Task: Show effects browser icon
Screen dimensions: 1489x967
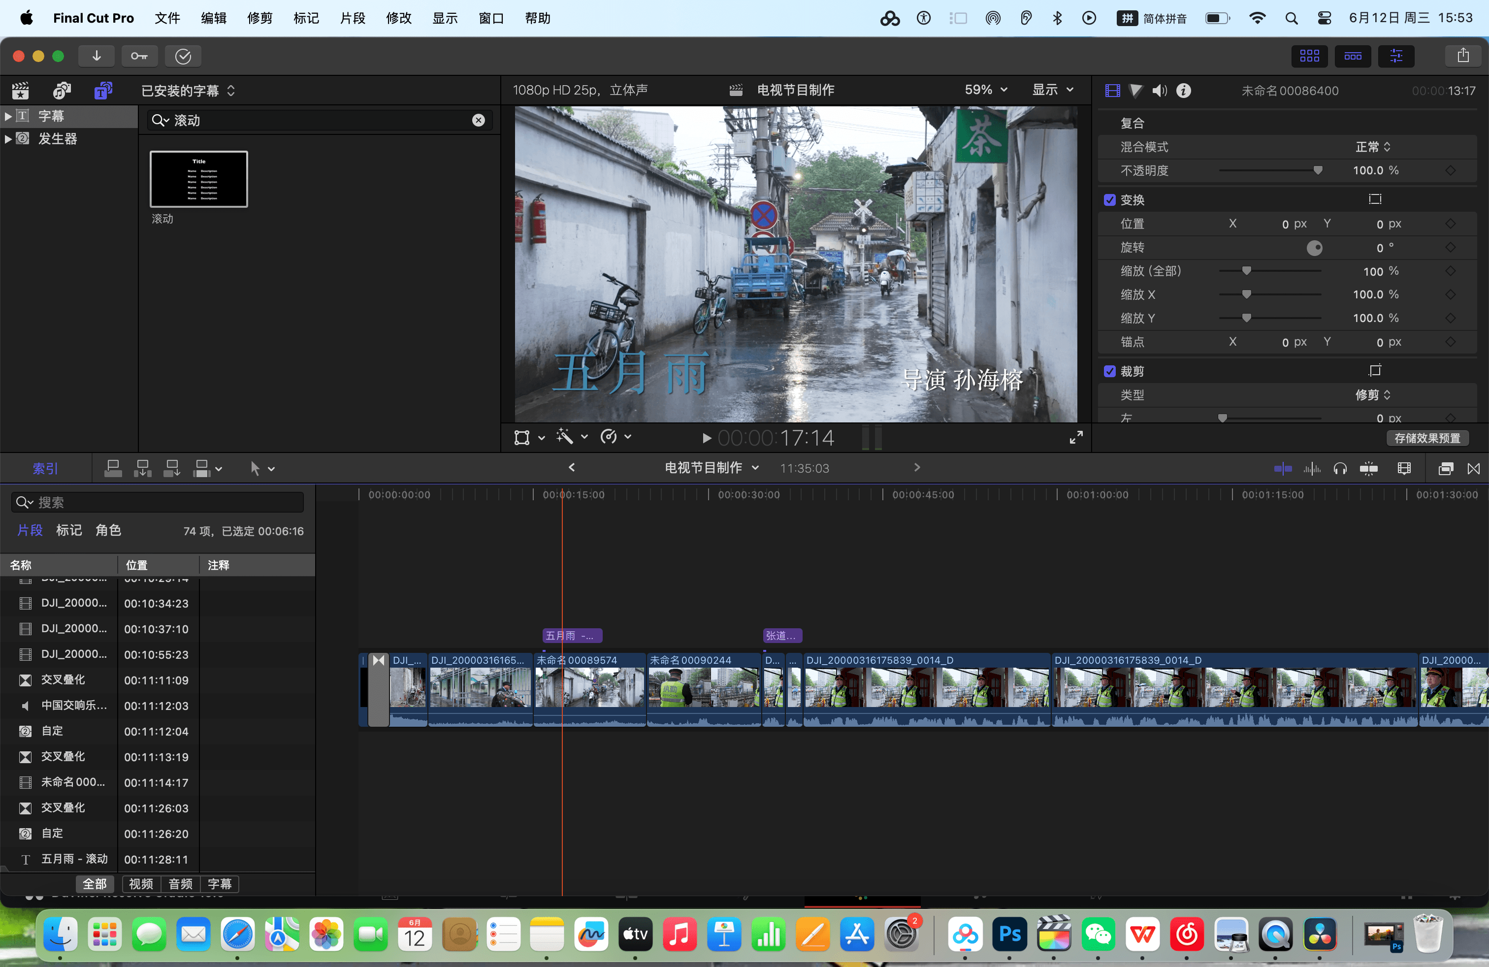Action: click(x=1446, y=469)
